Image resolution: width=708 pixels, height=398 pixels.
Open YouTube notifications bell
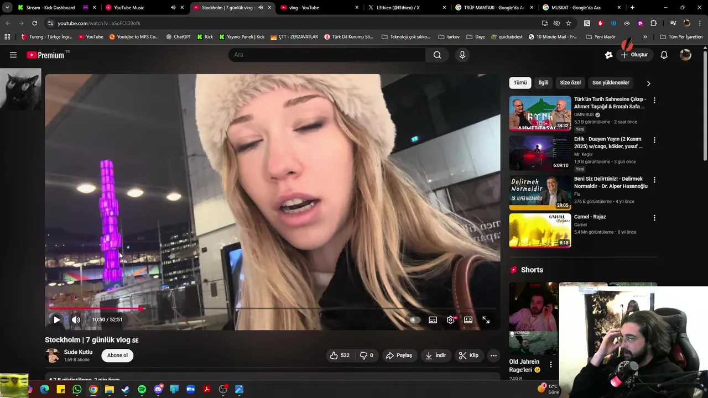pos(664,55)
